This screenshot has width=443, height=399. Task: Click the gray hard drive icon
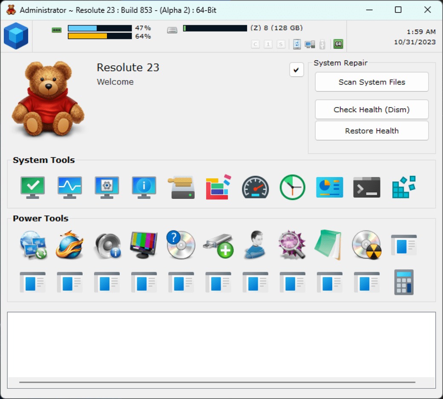coord(172,30)
